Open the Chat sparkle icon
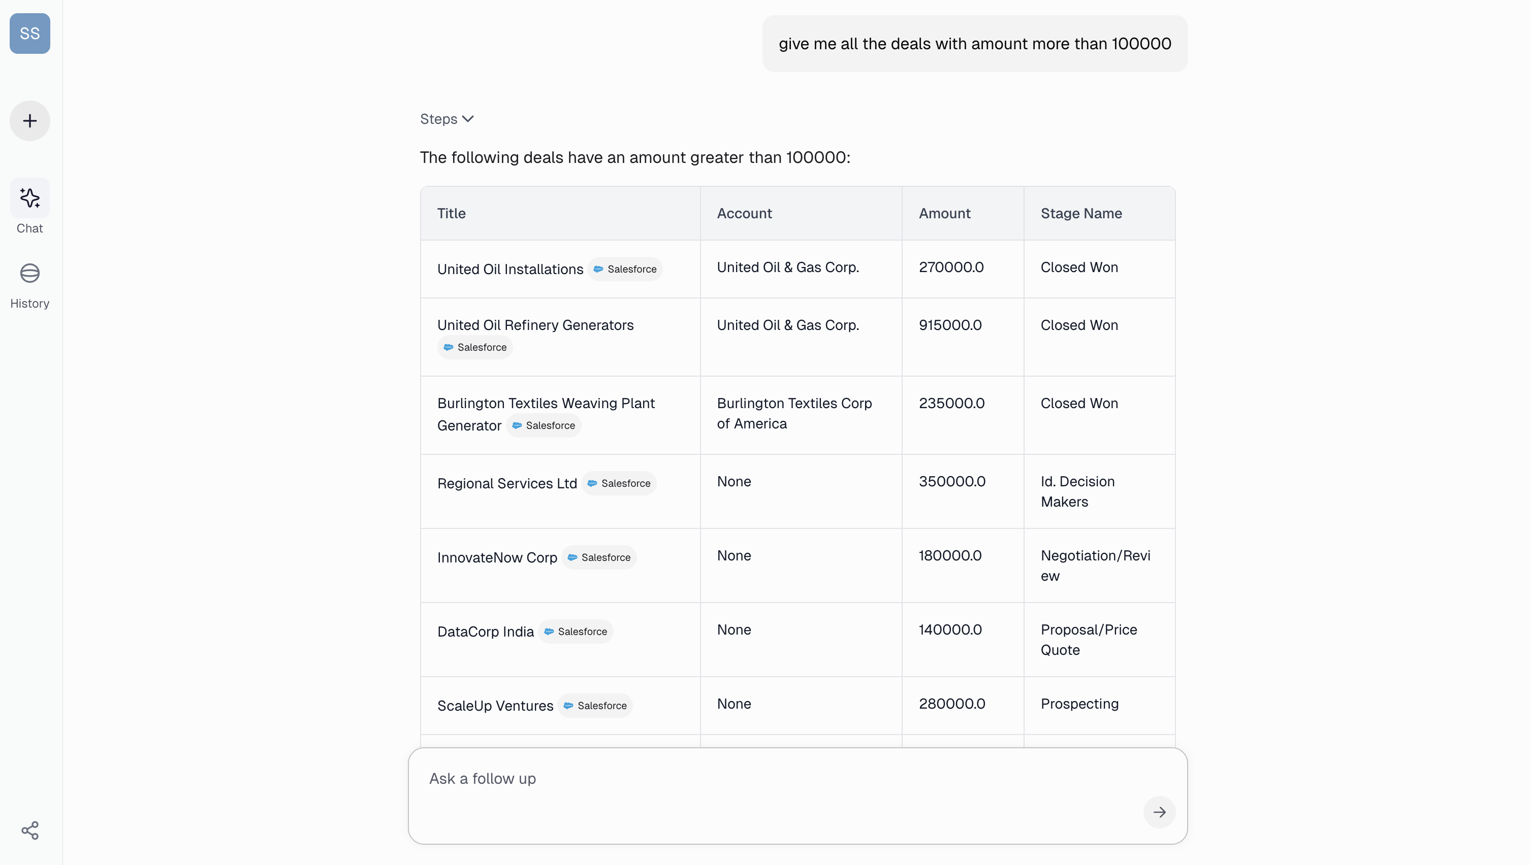Image resolution: width=1530 pixels, height=865 pixels. (x=30, y=198)
